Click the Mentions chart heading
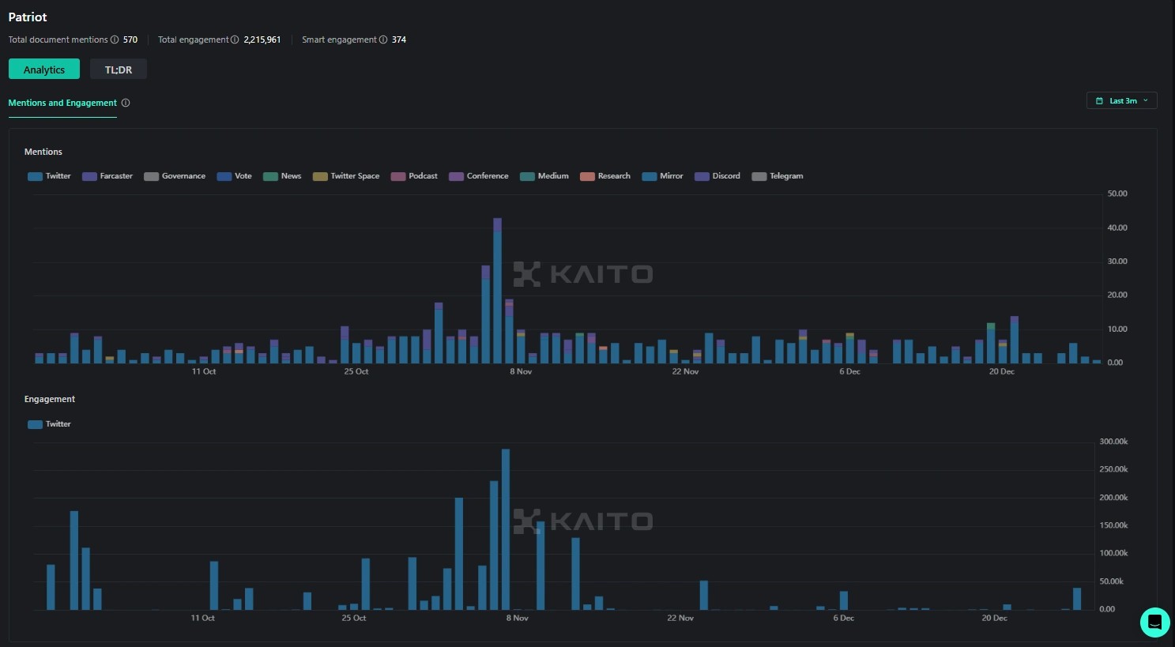The image size is (1175, 647). (43, 152)
